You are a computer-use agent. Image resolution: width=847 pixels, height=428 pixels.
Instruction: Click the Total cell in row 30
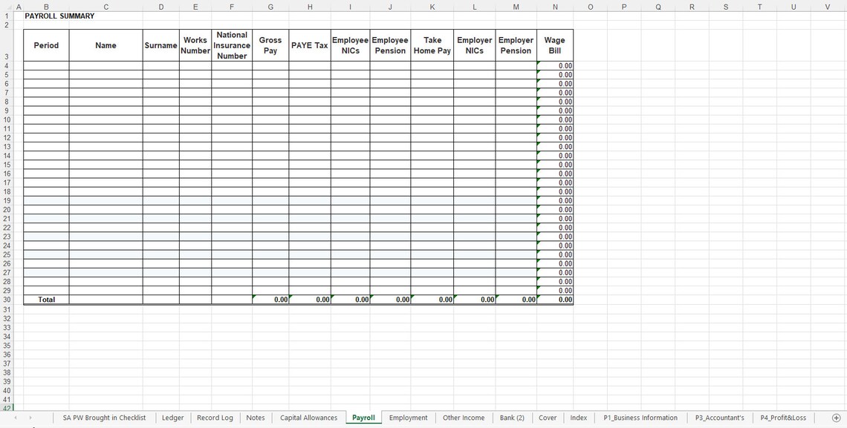pyautogui.click(x=45, y=299)
